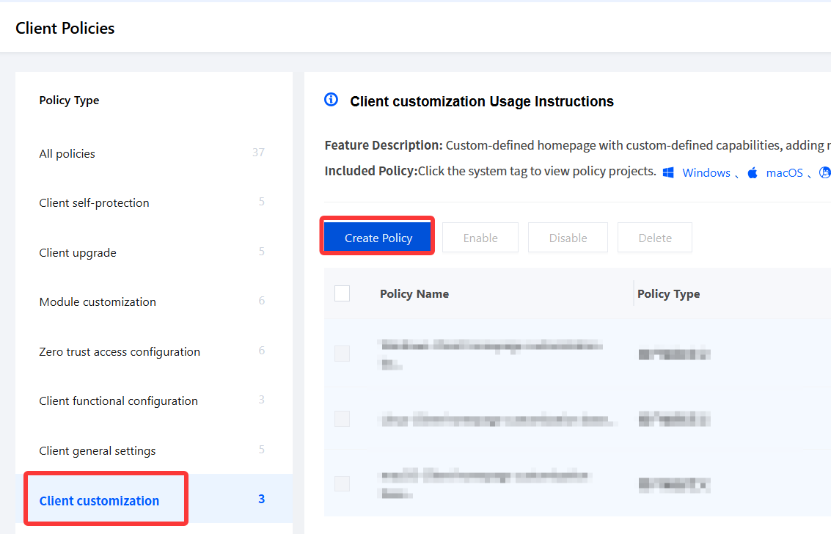Click the Windows logo icon
Viewport: 831px width, 534px height.
tap(668, 172)
